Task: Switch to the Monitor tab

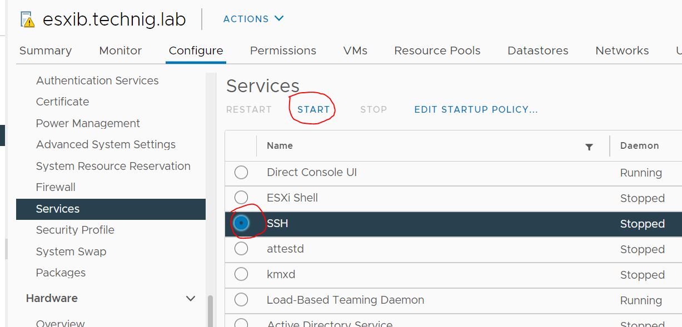Action: click(x=121, y=51)
